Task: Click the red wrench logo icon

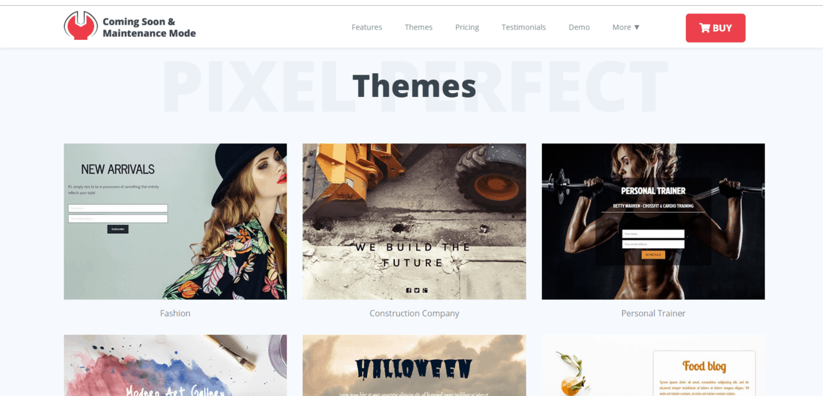Action: (80, 26)
